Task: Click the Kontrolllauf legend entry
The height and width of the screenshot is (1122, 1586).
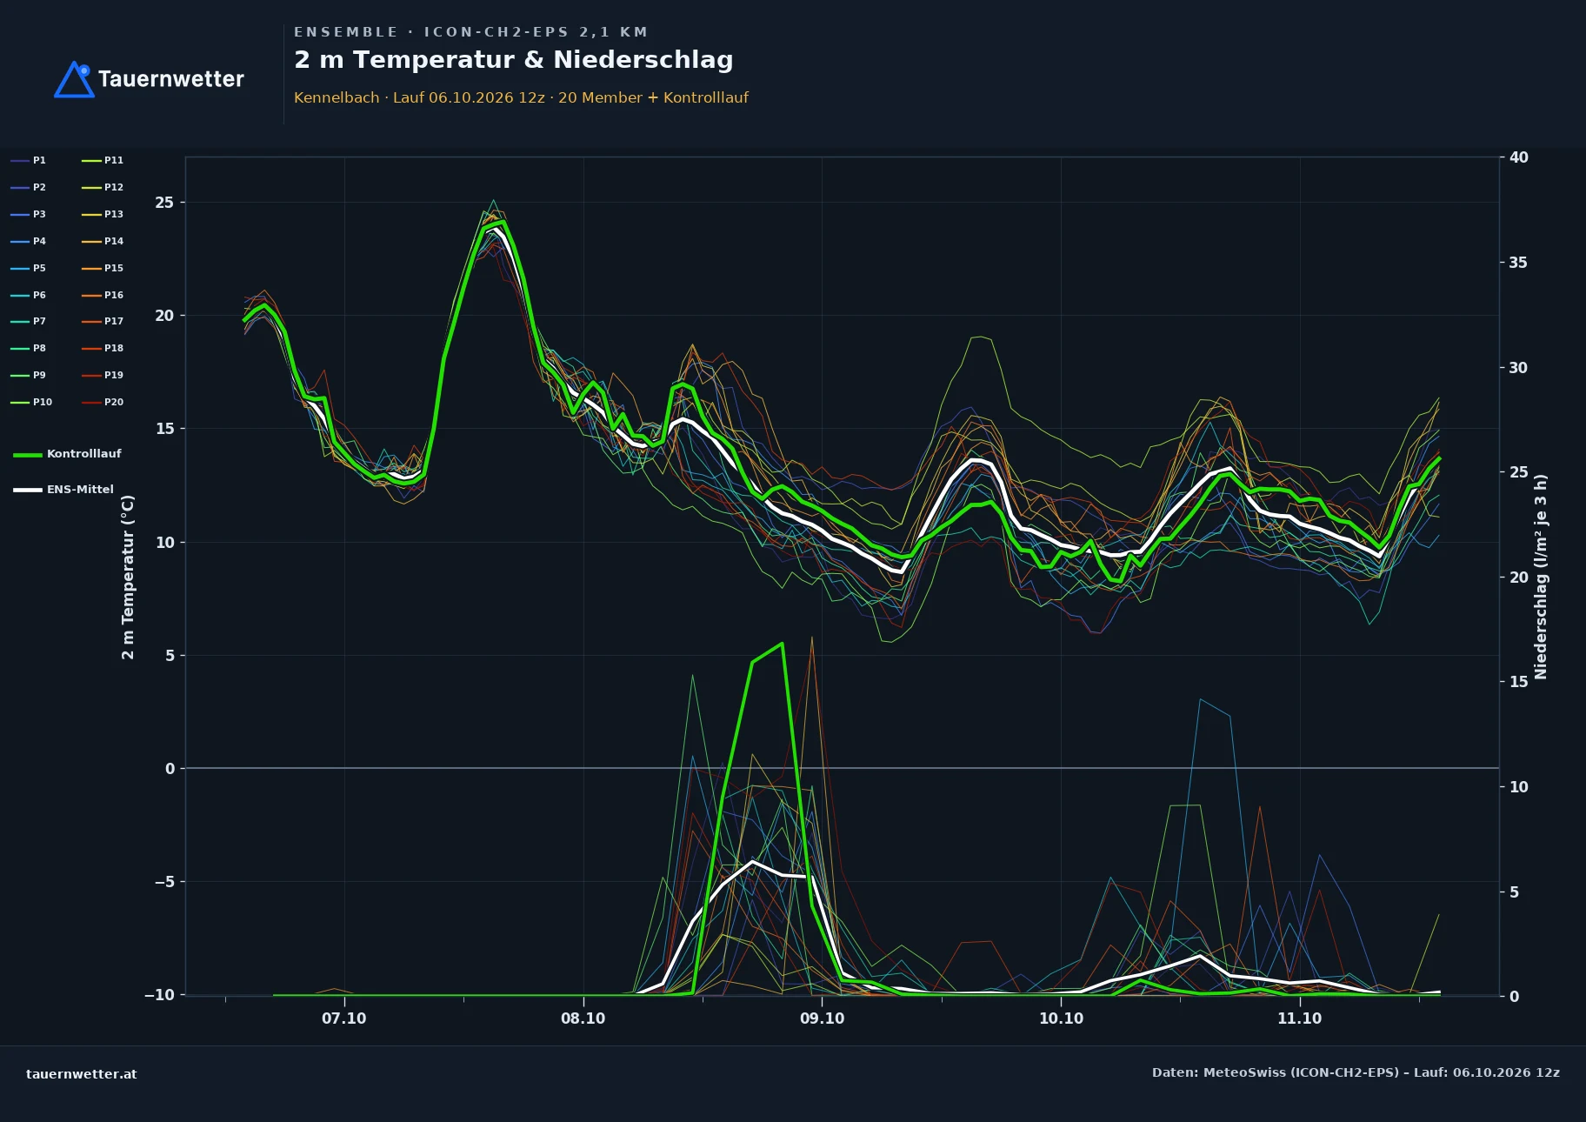Action: tap(68, 454)
